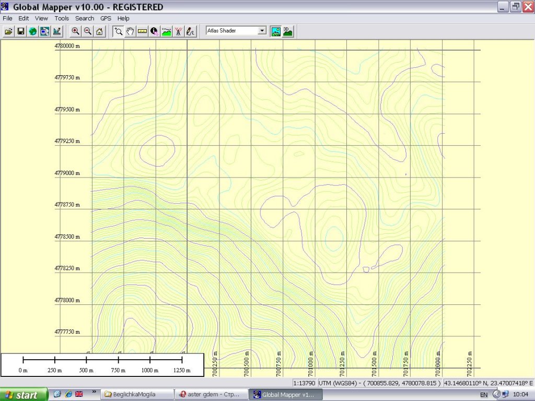
Task: Click the Open Data File folder icon
Action: [8, 31]
